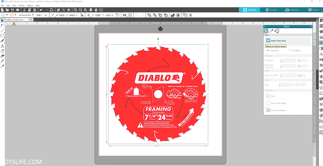The image size is (323, 166).
Task: Select the Knife tool
Action: click(x=2, y=61)
